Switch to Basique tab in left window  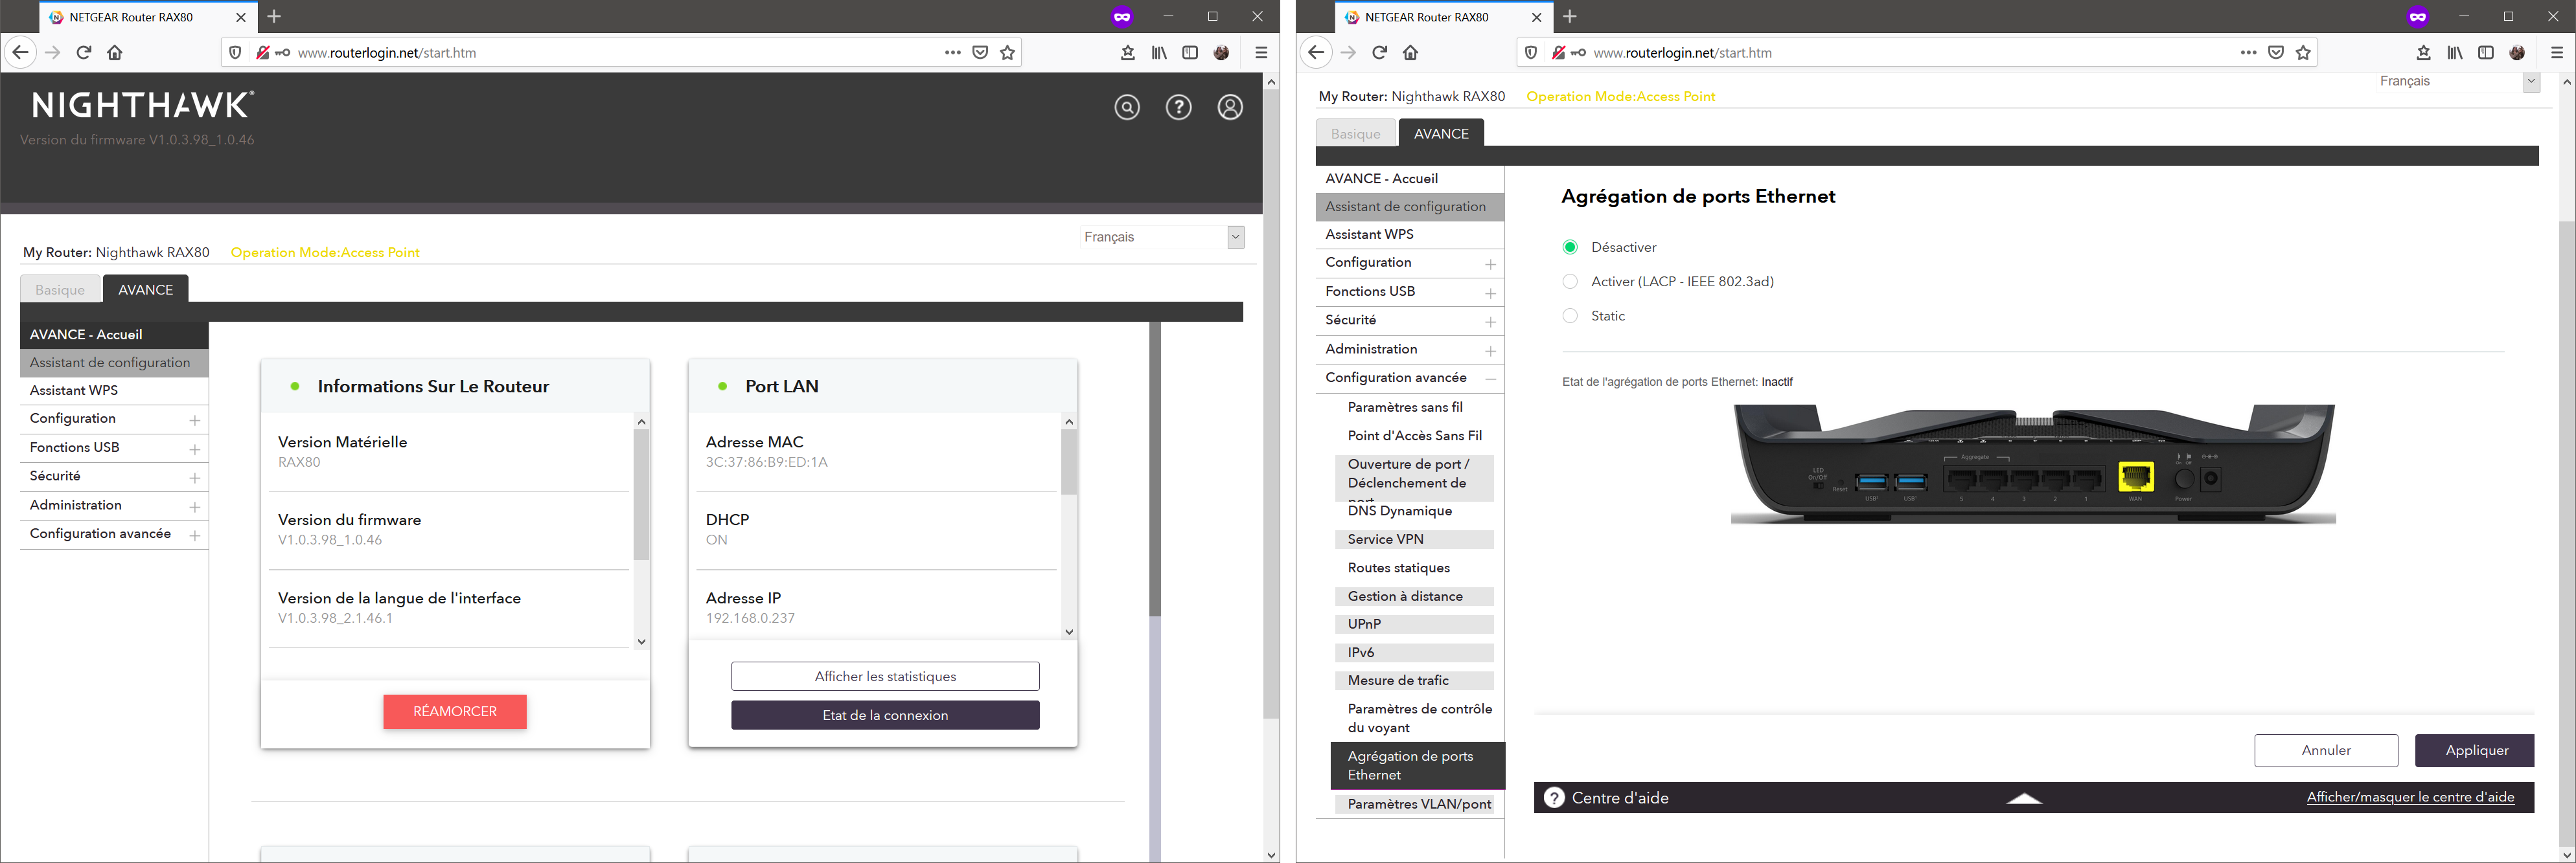point(60,289)
